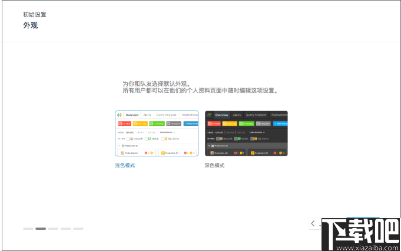Click the 浅色模式 label
Image resolution: width=401 pixels, height=251 pixels.
pyautogui.click(x=125, y=165)
